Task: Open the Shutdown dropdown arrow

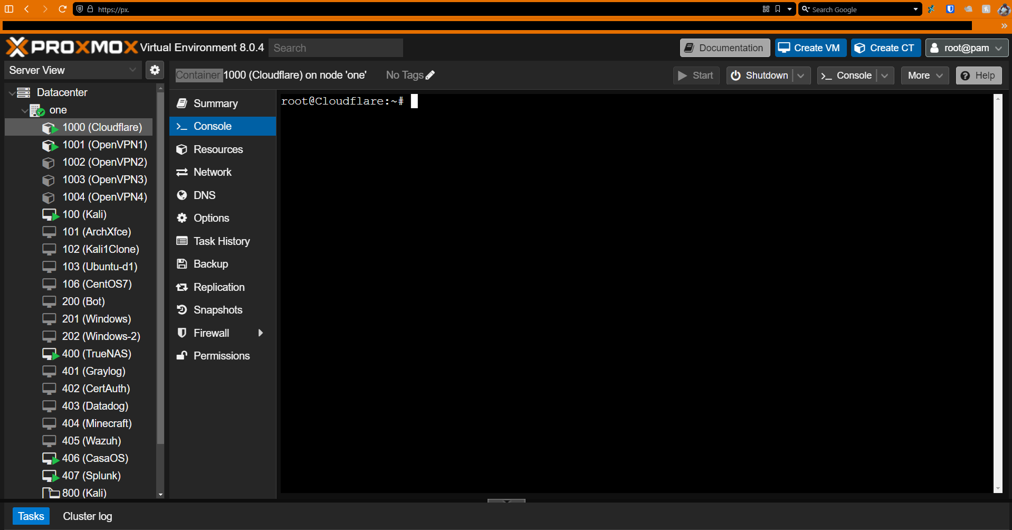Action: [x=801, y=75]
